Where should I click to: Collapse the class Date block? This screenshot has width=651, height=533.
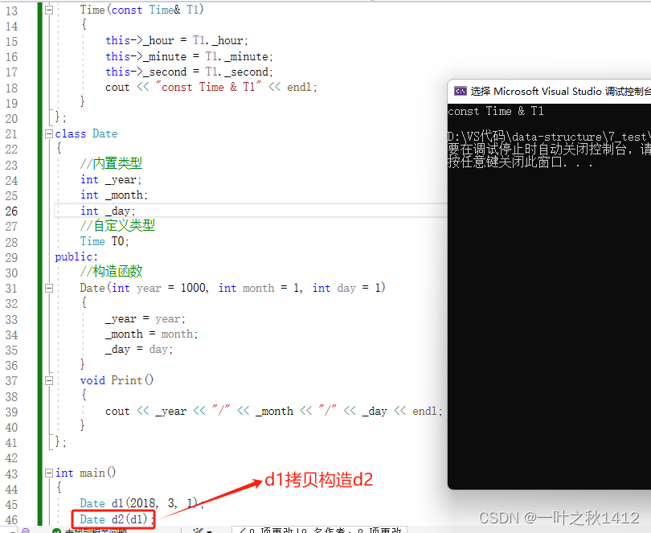coord(49,133)
